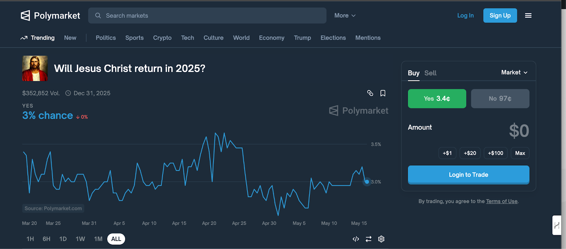This screenshot has width=566, height=249.
Task: Click the "Will Jesus Christ return in 2025?" title
Action: [129, 68]
